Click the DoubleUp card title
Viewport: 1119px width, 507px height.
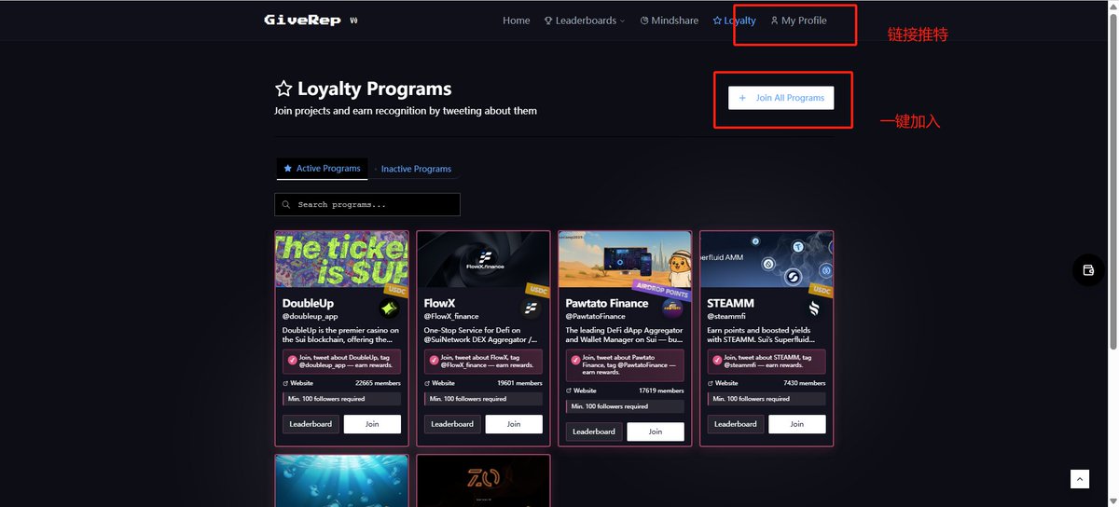tap(308, 303)
